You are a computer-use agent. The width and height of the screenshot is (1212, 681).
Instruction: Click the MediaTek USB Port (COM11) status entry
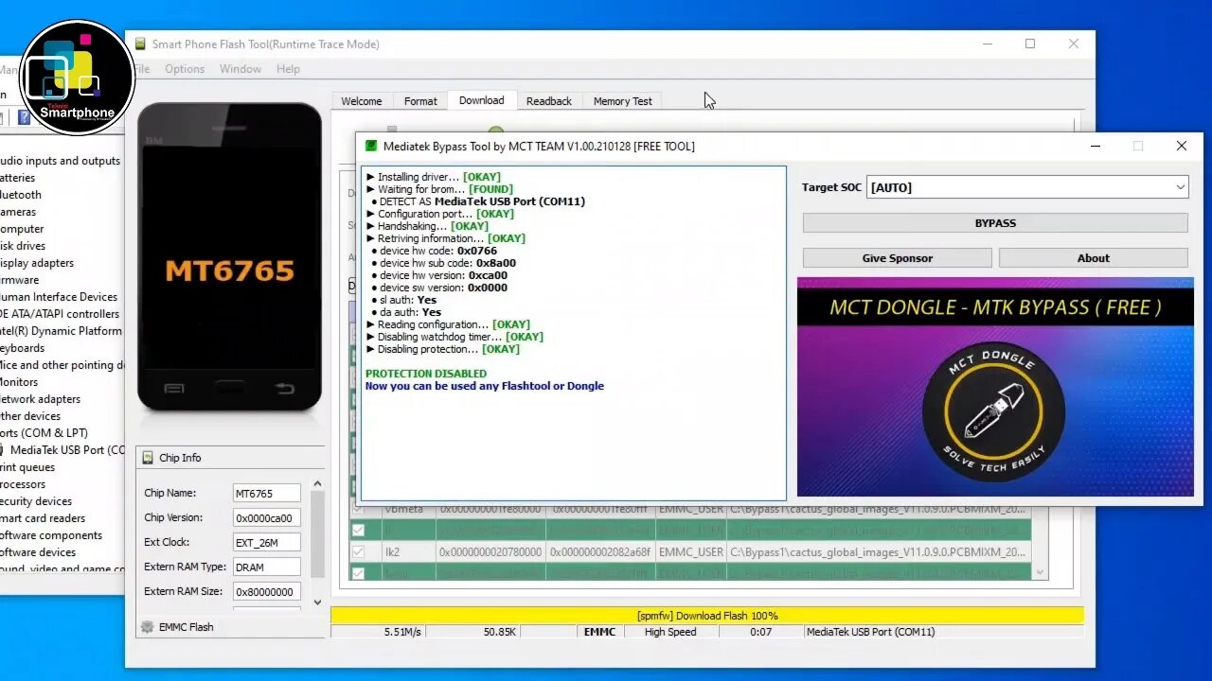pos(871,632)
